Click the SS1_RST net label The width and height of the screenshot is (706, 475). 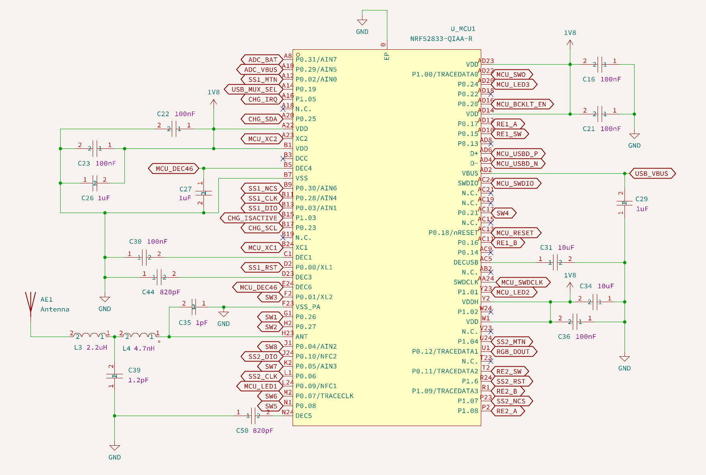point(262,267)
